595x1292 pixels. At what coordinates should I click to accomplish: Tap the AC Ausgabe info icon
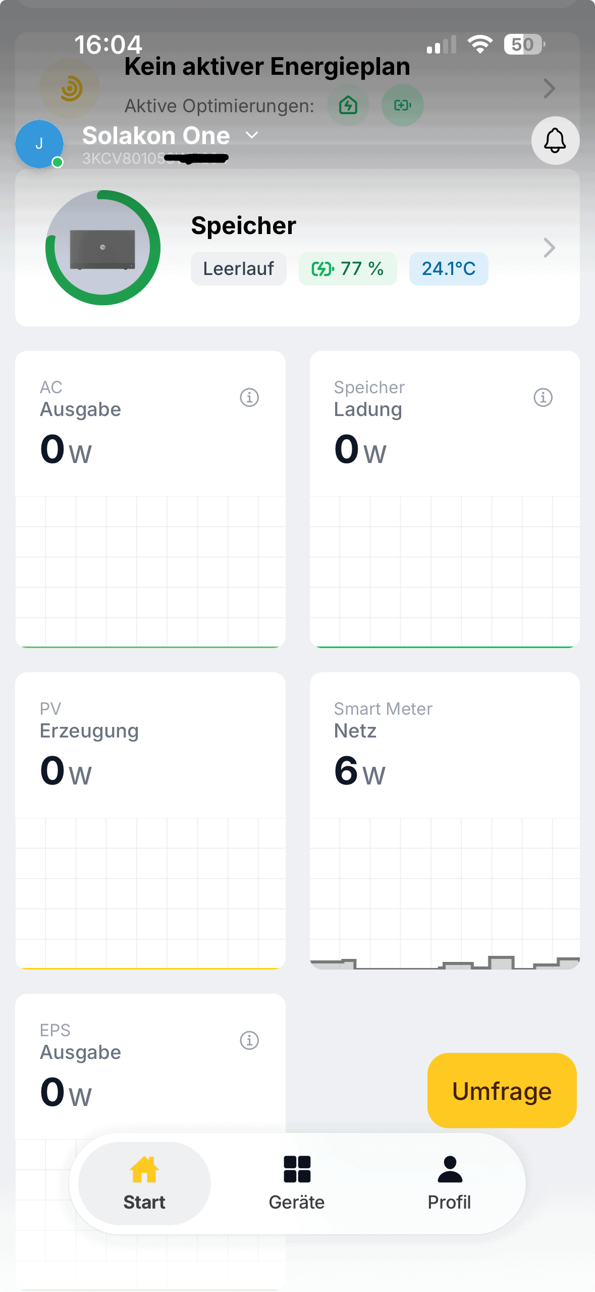coord(249,397)
